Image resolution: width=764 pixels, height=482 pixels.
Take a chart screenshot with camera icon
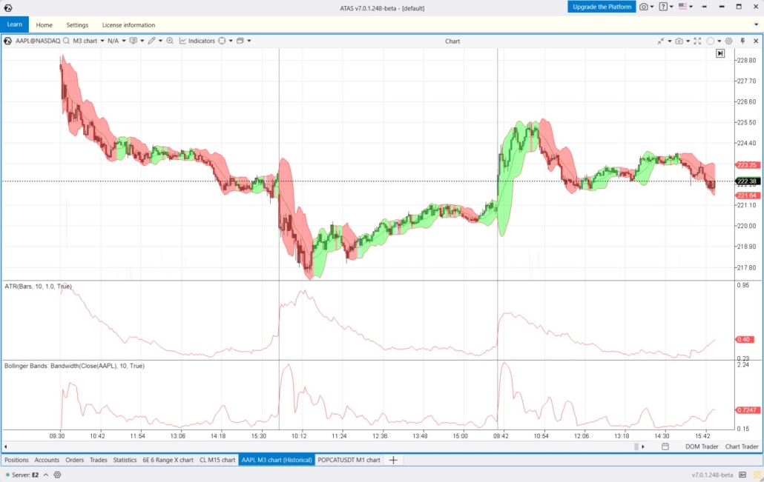pyautogui.click(x=679, y=41)
